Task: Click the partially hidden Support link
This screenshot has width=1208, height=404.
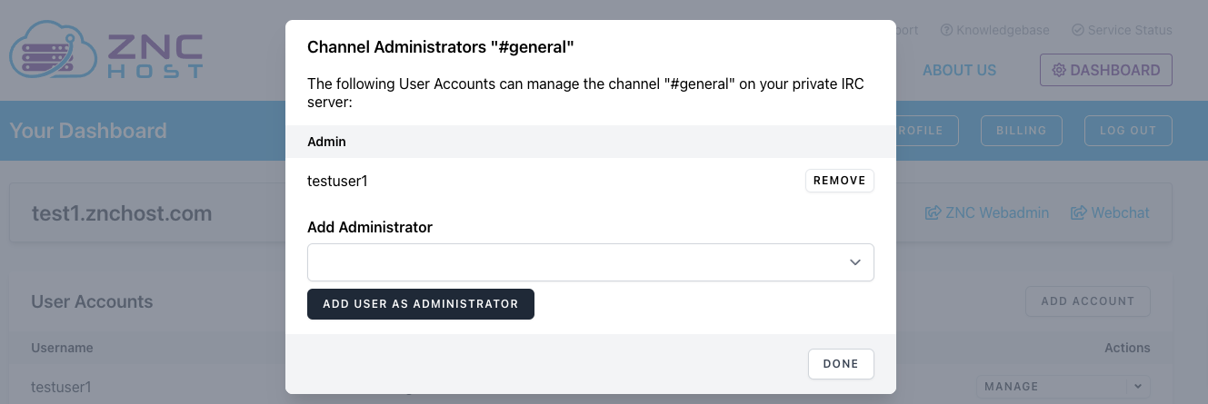Action: point(907,30)
